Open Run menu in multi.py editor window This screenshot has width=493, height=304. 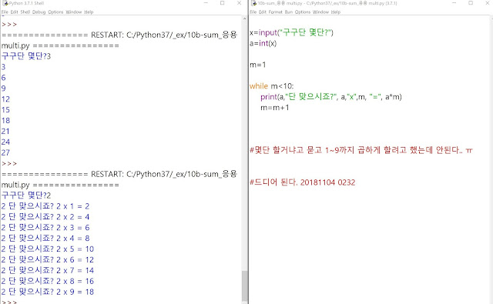289,12
